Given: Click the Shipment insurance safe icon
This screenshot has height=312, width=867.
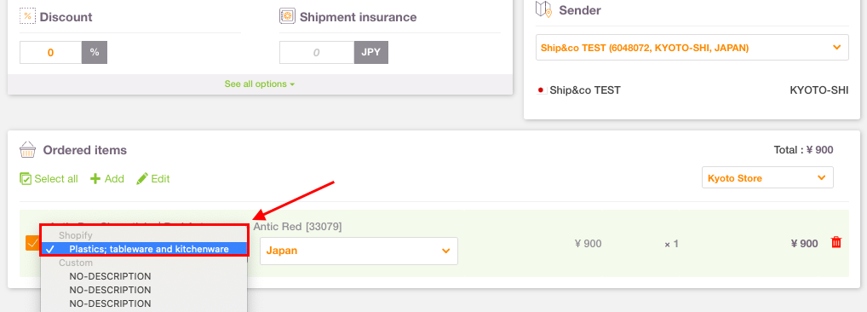Looking at the screenshot, I should [287, 16].
